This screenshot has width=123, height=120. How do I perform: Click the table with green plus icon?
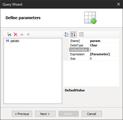[90, 18]
